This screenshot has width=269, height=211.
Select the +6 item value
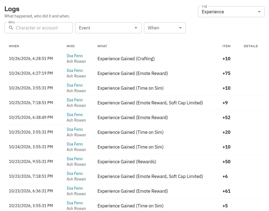click(x=225, y=177)
